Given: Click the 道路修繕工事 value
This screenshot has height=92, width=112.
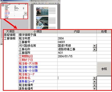Looking at the screenshot, I should 66,49.
